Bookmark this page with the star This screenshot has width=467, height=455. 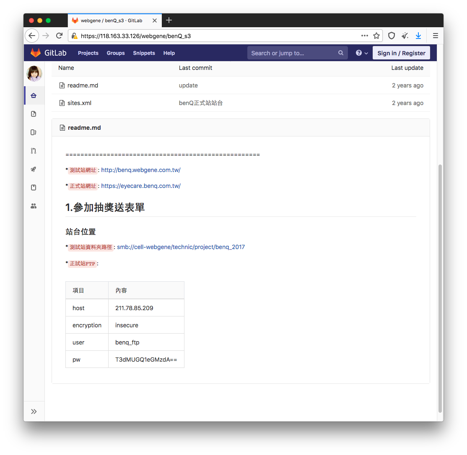pos(376,36)
